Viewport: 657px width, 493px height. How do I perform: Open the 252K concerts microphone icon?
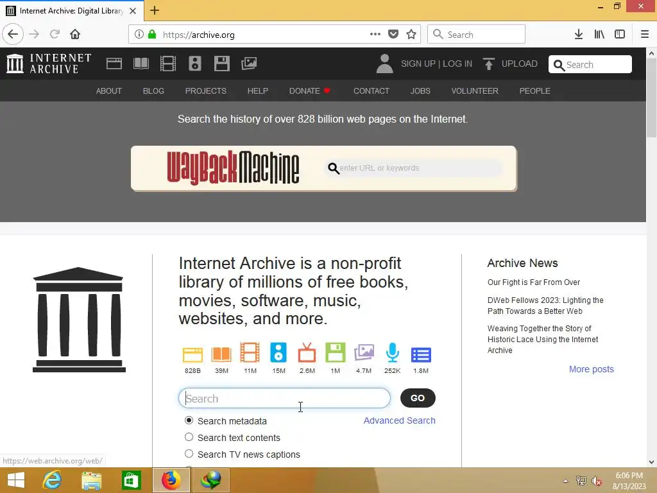click(x=393, y=352)
